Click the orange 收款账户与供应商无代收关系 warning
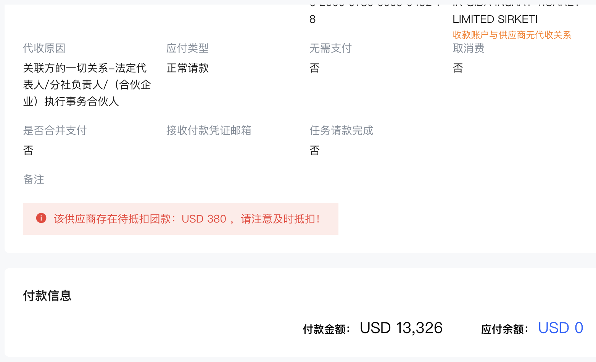Viewport: 596px width, 362px height. pyautogui.click(x=512, y=35)
